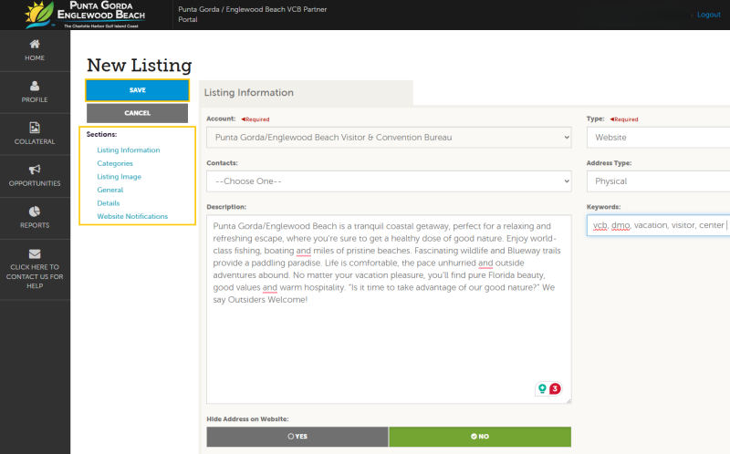
Task: Log out of the partner portal
Action: pos(709,15)
